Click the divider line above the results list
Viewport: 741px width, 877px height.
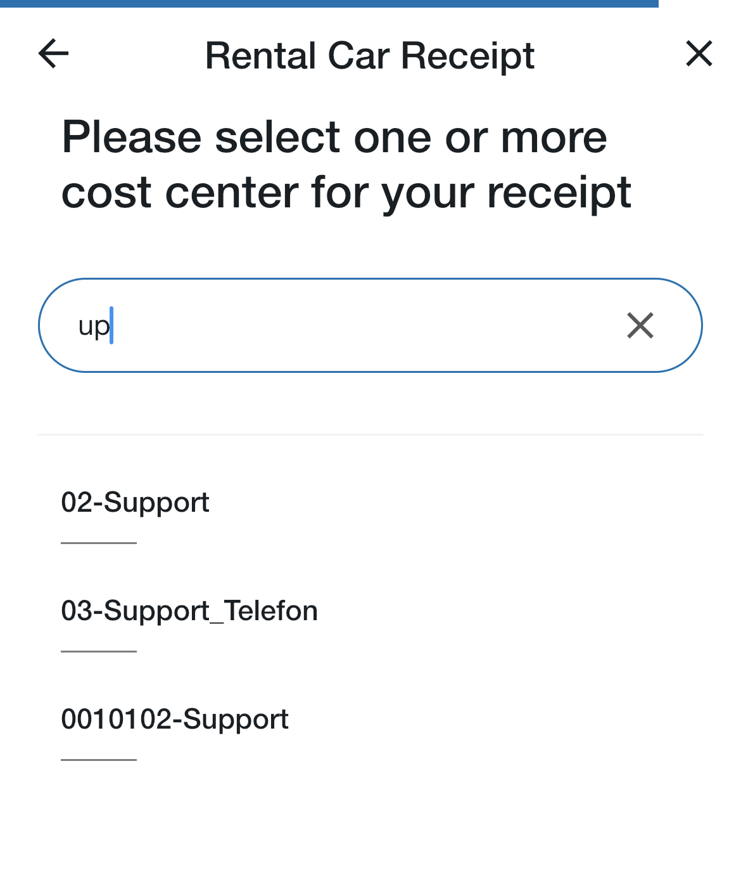[x=370, y=435]
